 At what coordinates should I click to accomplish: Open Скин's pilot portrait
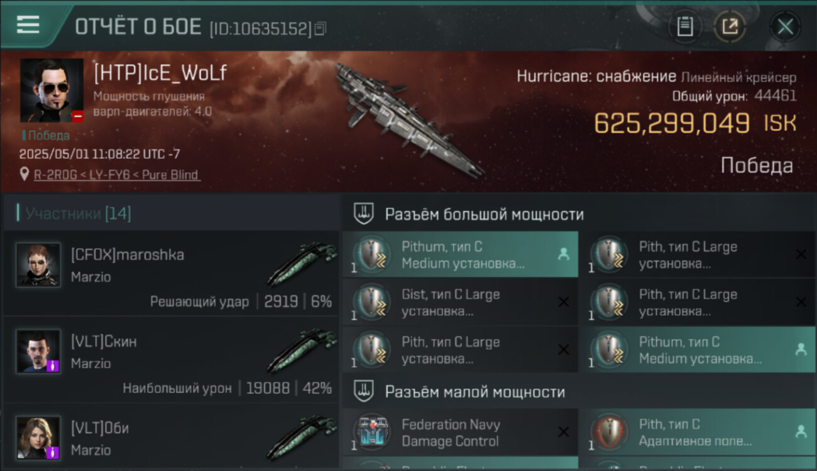click(x=38, y=351)
